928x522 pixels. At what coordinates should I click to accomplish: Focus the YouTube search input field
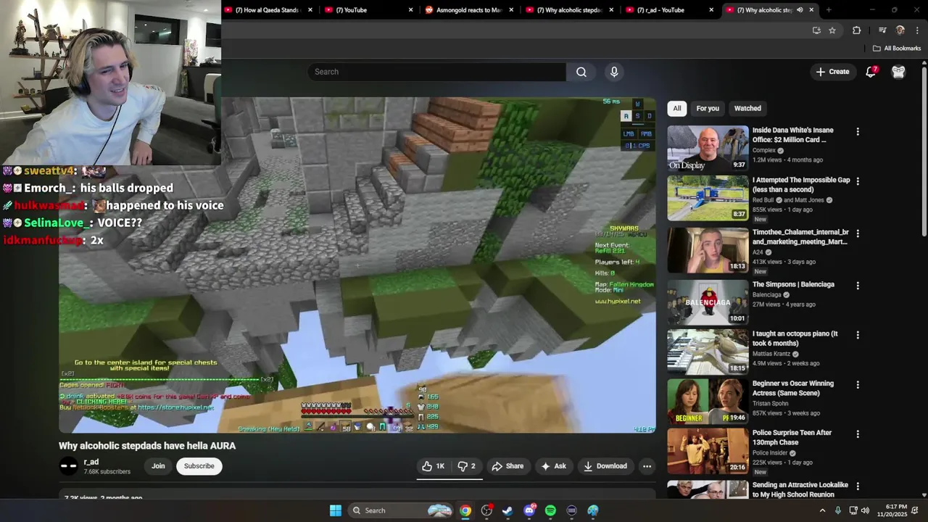[436, 72]
